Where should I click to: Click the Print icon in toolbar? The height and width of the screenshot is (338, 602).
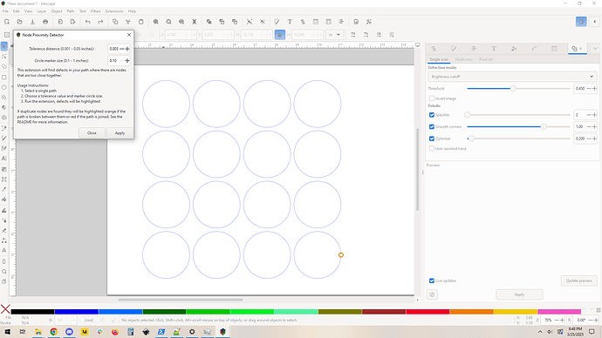(45, 22)
